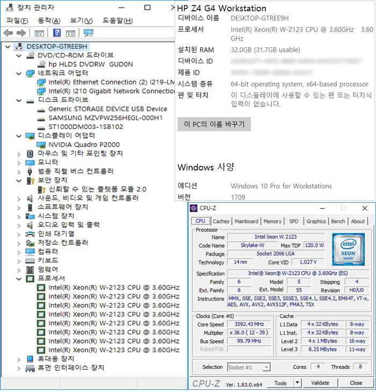The height and width of the screenshot is (392, 376).
Task: Click the Intel Xeon inside logo in CPU-Z
Action: [348, 250]
